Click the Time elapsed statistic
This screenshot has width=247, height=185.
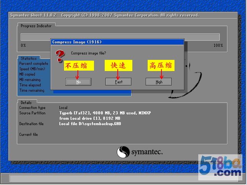[30, 85]
